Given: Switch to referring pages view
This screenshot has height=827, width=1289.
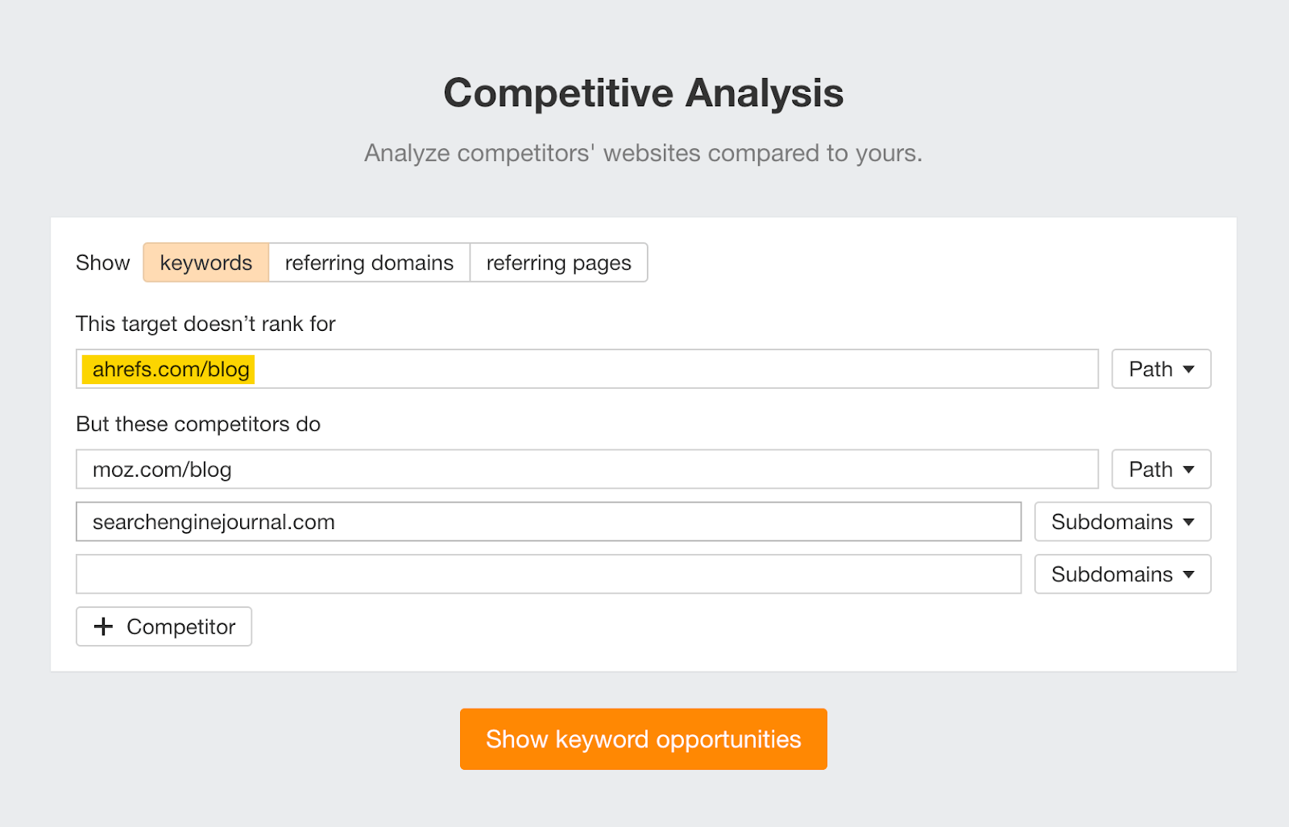Looking at the screenshot, I should (558, 263).
